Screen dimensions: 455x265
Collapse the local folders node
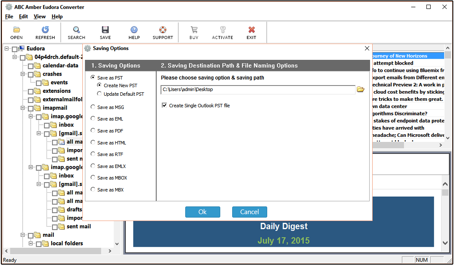tap(30, 243)
